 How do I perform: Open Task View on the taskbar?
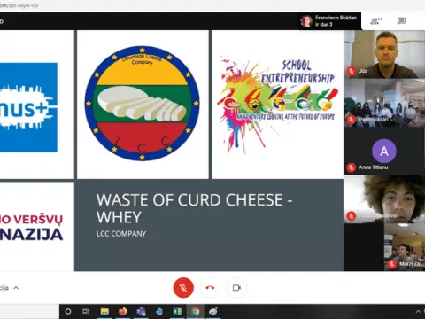(x=86, y=311)
